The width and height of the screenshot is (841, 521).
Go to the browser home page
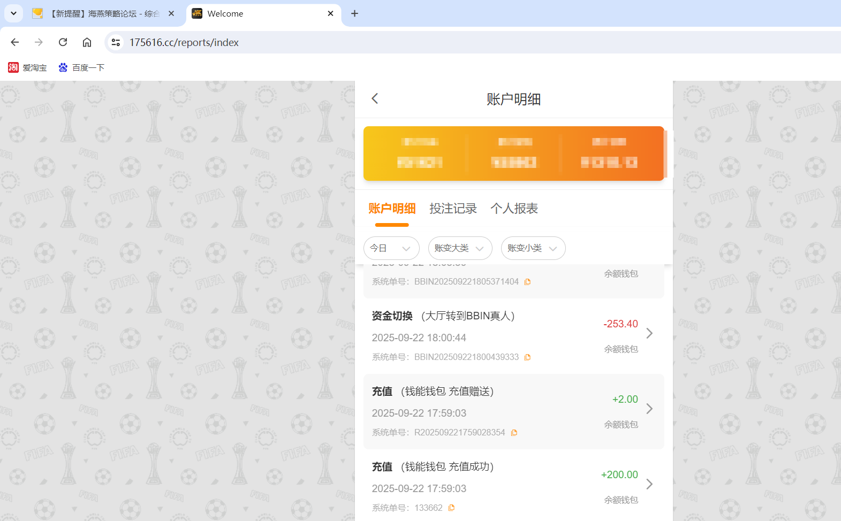(87, 42)
